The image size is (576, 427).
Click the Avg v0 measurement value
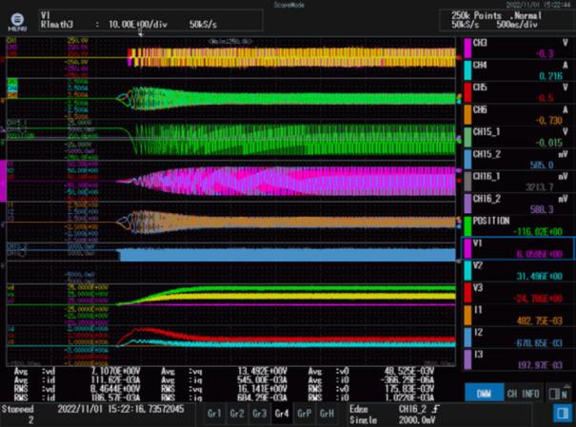pos(408,371)
